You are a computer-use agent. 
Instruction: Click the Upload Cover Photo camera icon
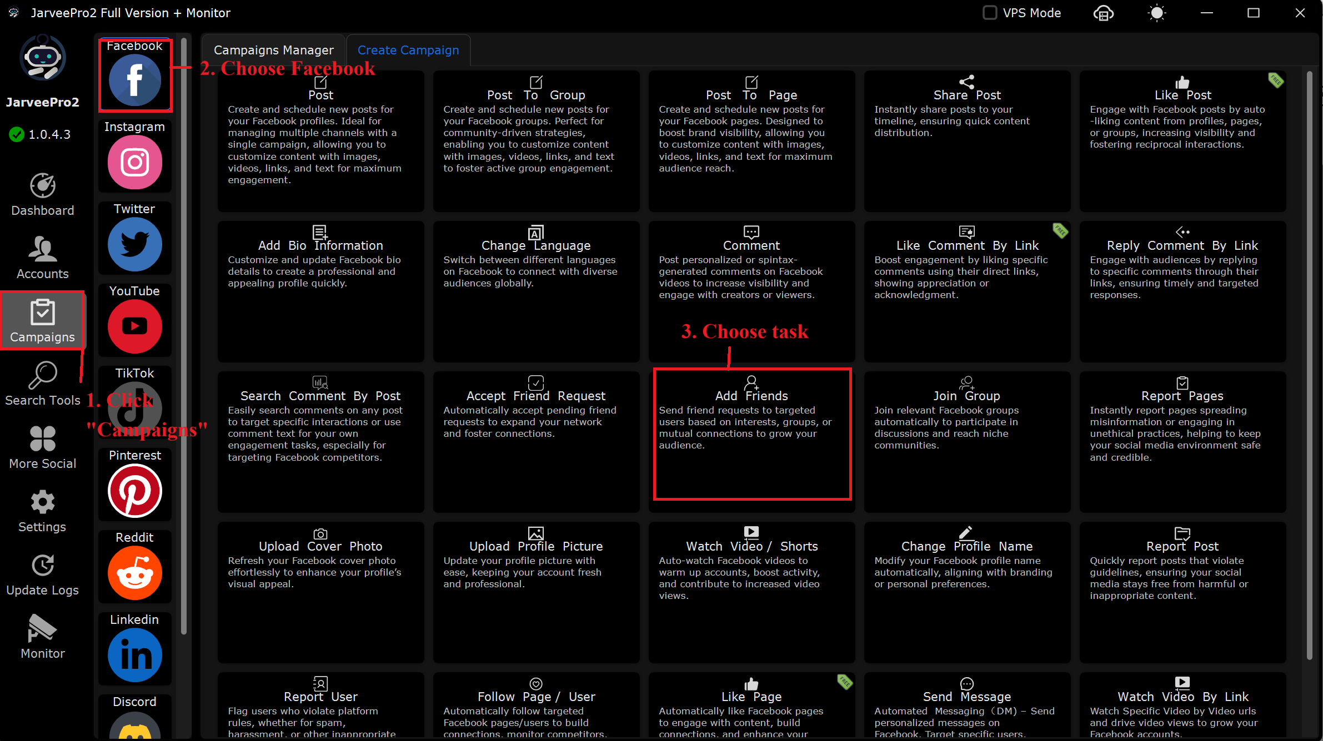320,533
